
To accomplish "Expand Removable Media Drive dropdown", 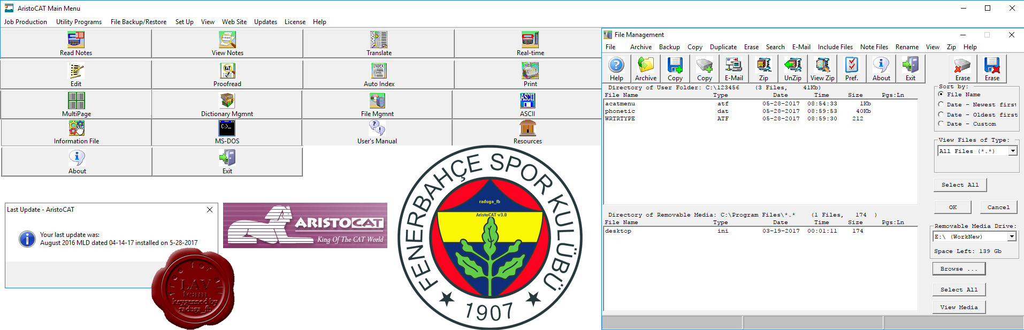I will click(1012, 236).
